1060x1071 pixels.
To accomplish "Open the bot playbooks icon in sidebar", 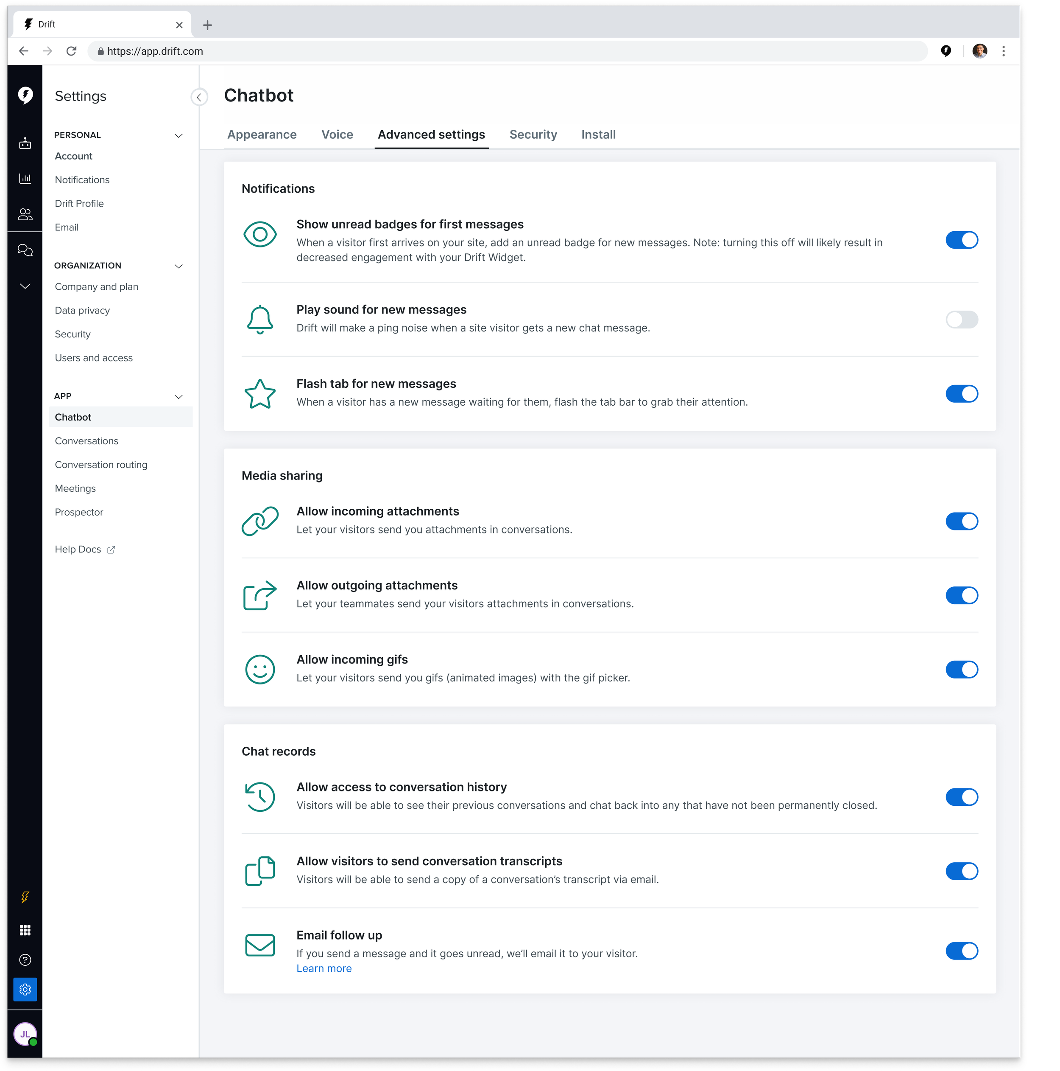I will tap(25, 143).
